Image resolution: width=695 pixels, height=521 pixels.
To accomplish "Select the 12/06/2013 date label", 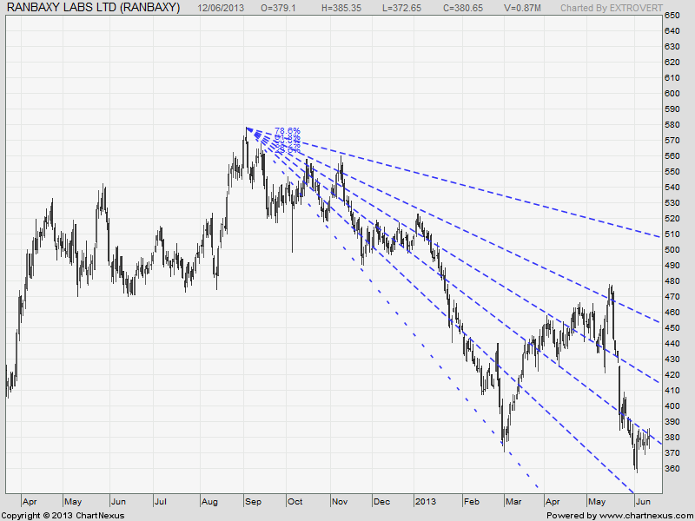I will pos(222,7).
